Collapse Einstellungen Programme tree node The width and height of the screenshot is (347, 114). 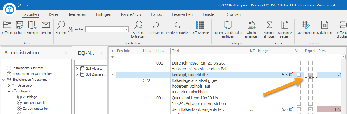point(3,80)
